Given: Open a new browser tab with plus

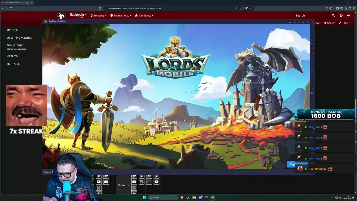Looking at the screenshot, I should pos(37,3).
